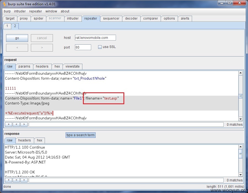Image resolution: width=248 pixels, height=193 pixels.
Task: Open the burp menu
Action: (7, 11)
